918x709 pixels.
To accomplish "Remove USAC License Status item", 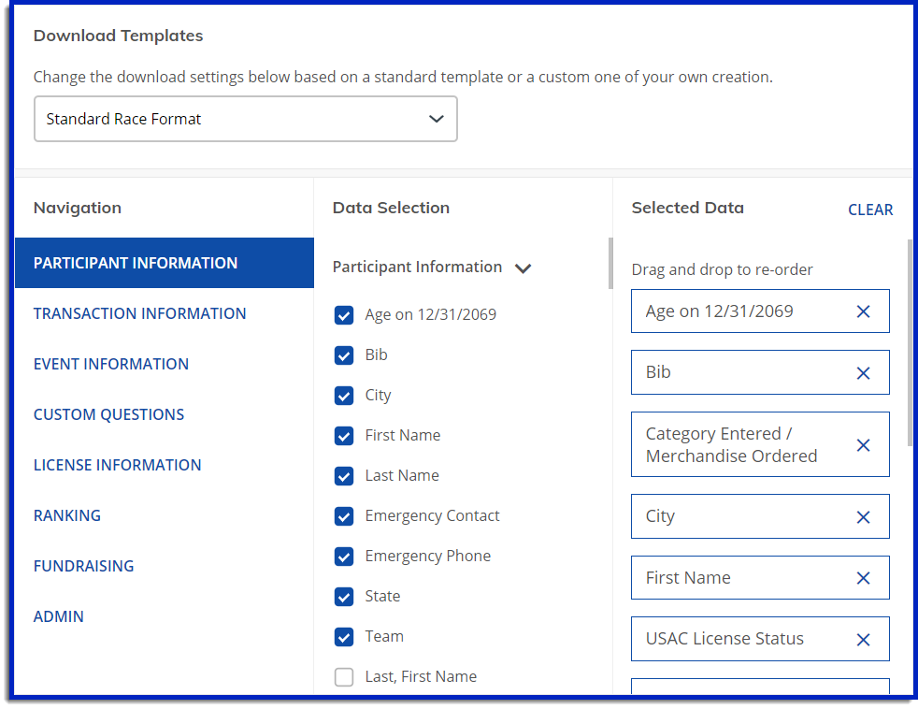I will pyautogui.click(x=863, y=640).
